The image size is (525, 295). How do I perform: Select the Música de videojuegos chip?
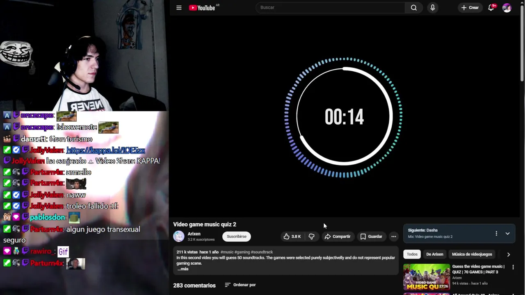tap(472, 254)
